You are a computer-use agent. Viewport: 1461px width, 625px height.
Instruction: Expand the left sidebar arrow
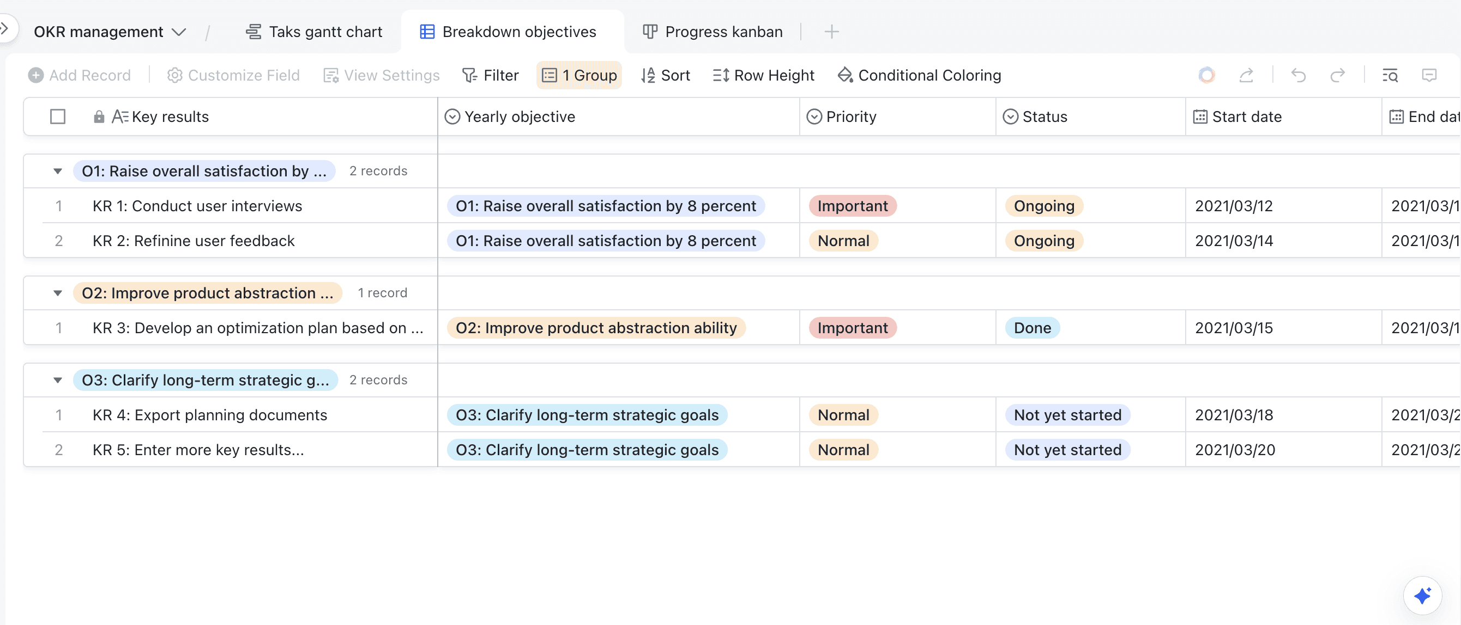(x=4, y=28)
